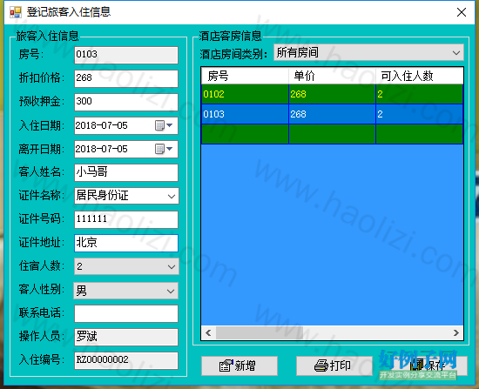Expand the 住宿人数 guest count dropdown
The image size is (479, 389).
coord(172,267)
